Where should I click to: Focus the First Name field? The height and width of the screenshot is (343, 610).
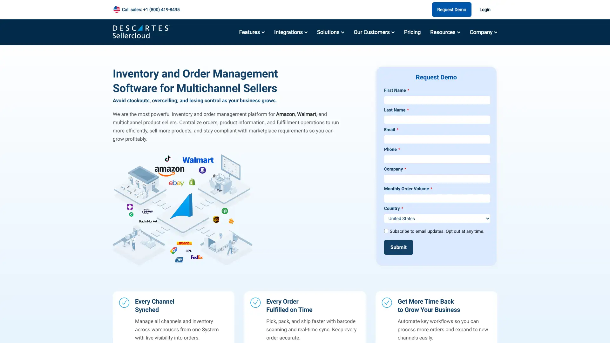point(437,100)
